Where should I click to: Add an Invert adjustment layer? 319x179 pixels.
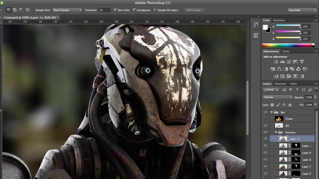click(276, 76)
